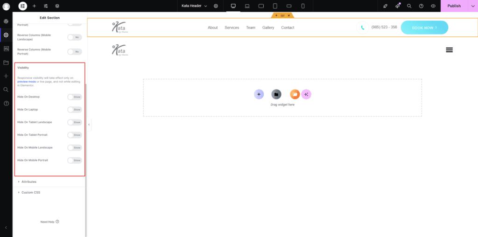478x237 pixels.
Task: Click the Edit Section panel title
Action: pyautogui.click(x=49, y=18)
